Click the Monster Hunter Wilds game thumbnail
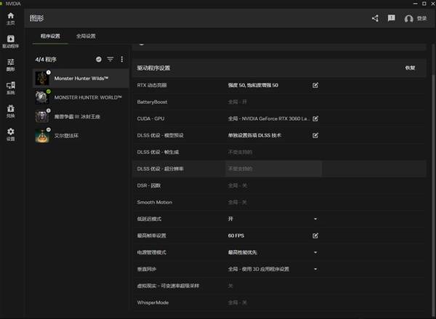 [42, 78]
